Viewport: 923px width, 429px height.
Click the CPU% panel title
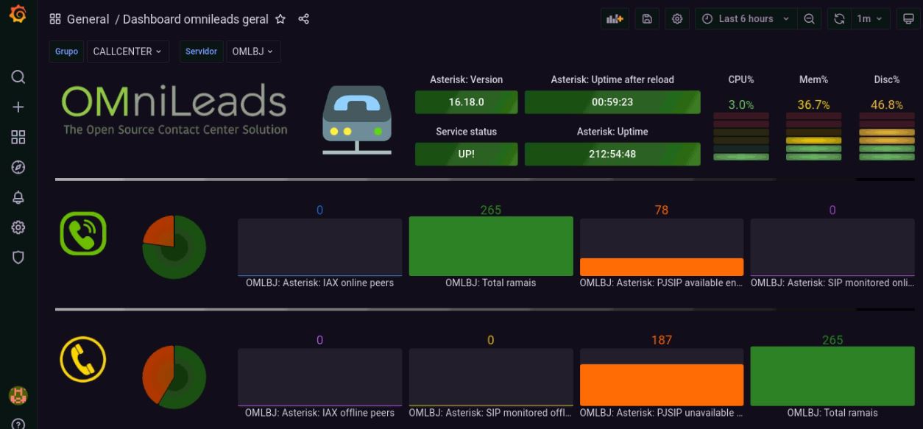click(741, 79)
